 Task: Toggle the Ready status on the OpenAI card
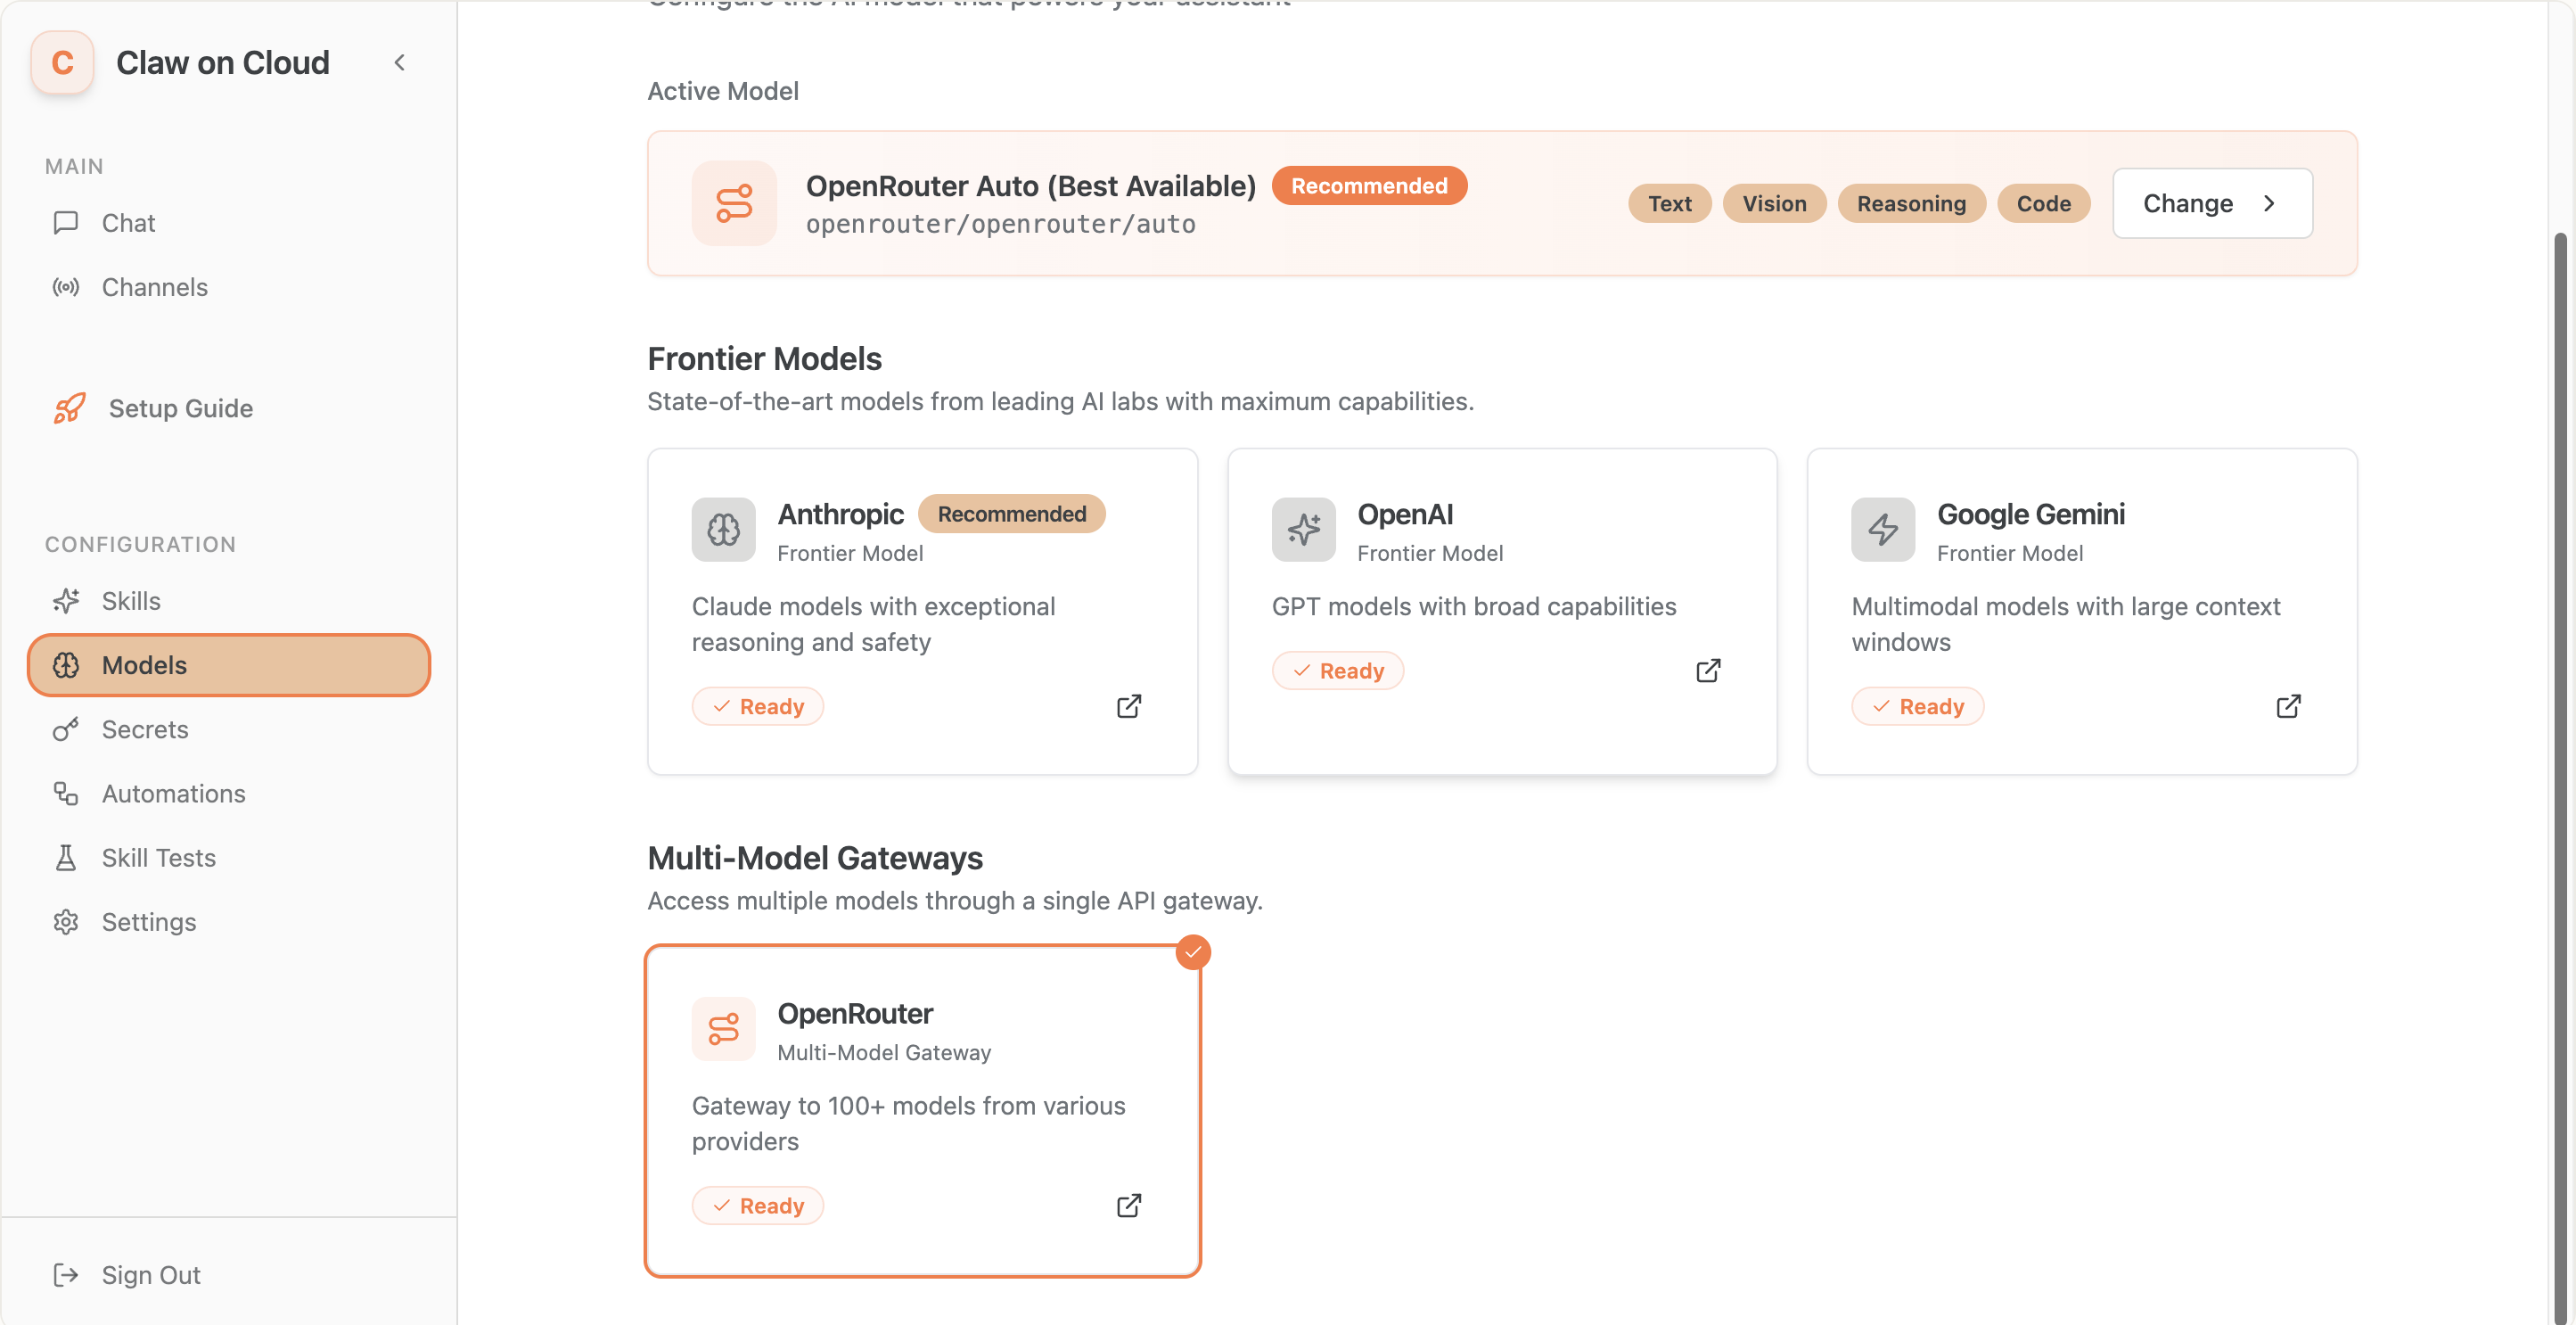pos(1338,670)
